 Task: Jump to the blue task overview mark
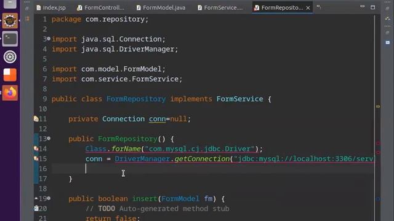pyautogui.click(x=378, y=199)
